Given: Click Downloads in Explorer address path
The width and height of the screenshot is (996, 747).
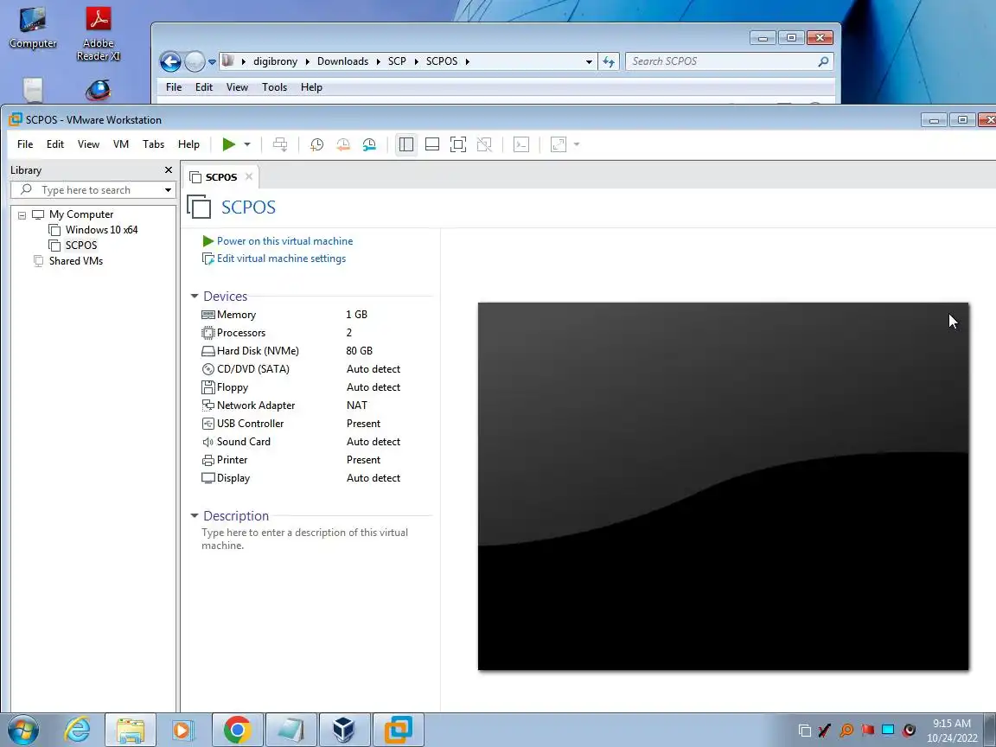Looking at the screenshot, I should (x=342, y=61).
